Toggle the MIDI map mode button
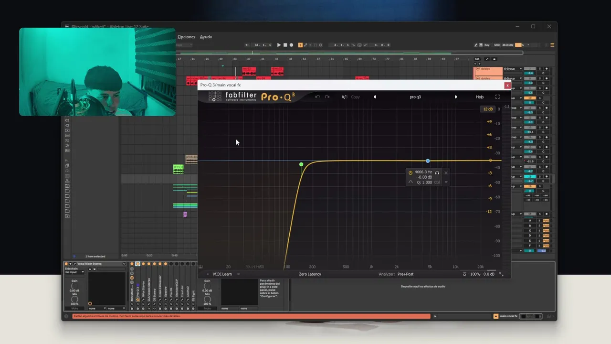611x344 pixels. (497, 45)
